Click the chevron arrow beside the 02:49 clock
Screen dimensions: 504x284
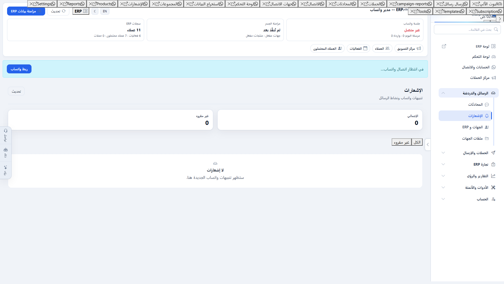pos(500,19)
